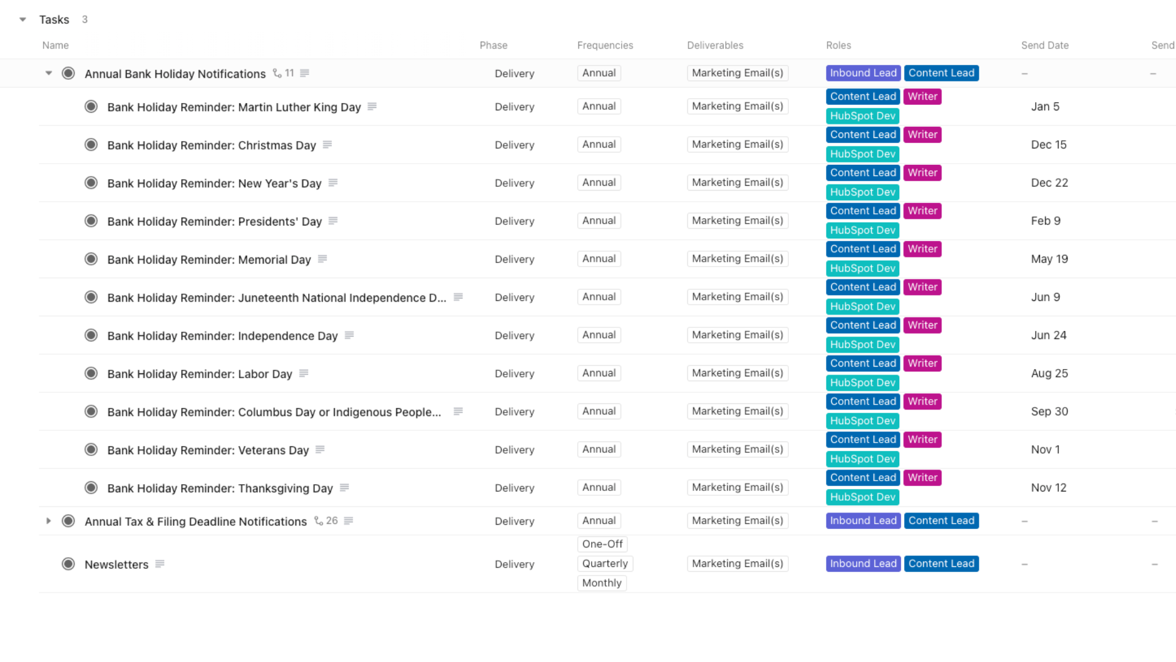This screenshot has width=1176, height=662.
Task: Click description icon next to Labor Day reminder
Action: pyautogui.click(x=304, y=373)
